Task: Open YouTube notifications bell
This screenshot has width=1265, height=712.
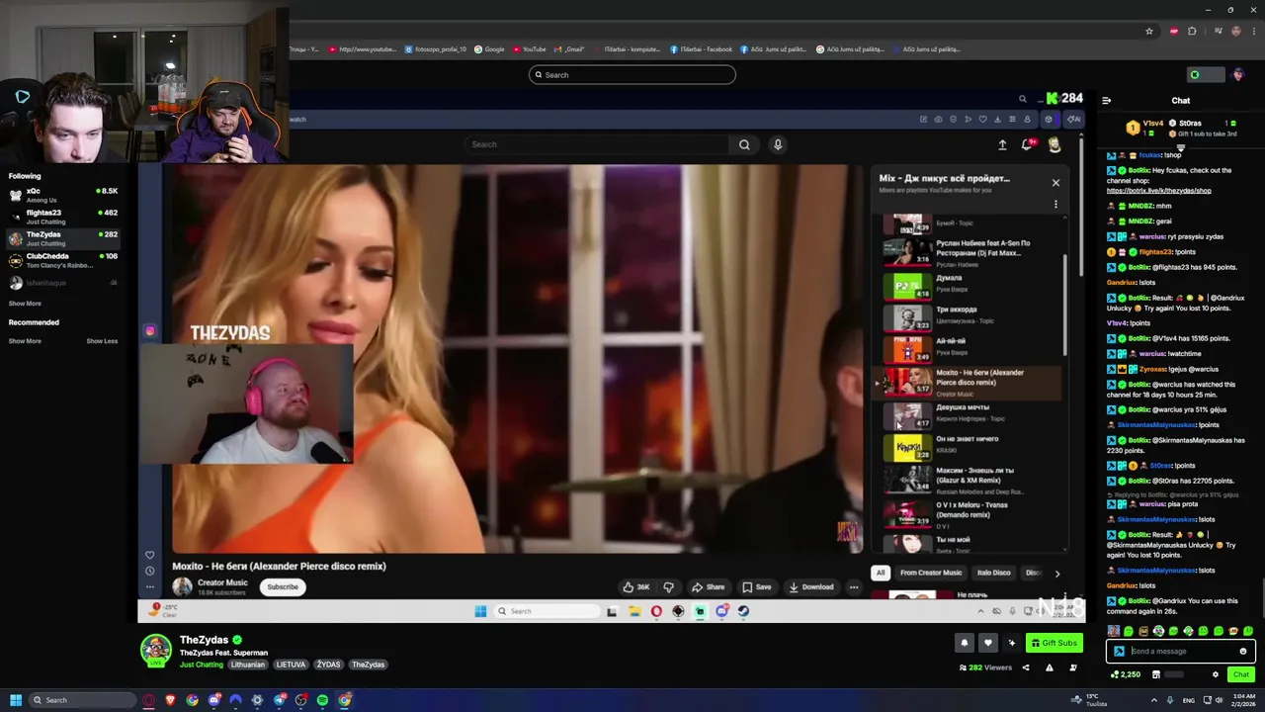Action: (x=1028, y=144)
